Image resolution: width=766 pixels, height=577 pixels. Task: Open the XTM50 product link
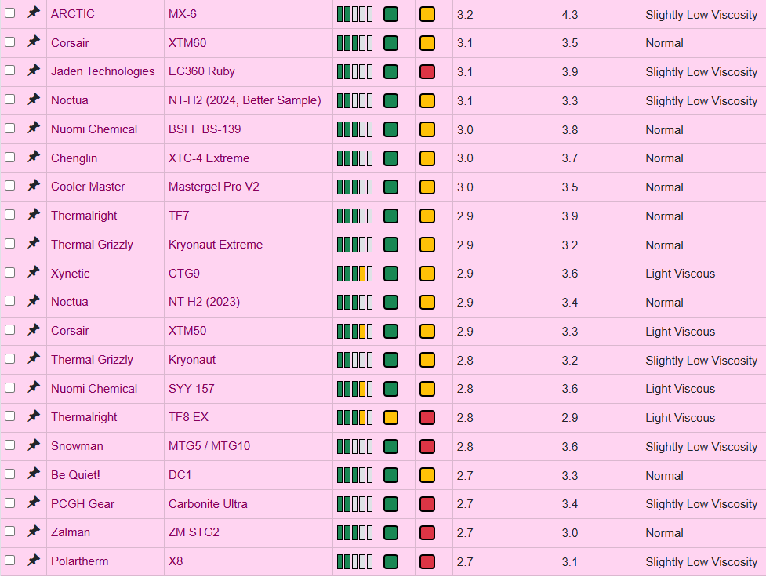point(187,331)
